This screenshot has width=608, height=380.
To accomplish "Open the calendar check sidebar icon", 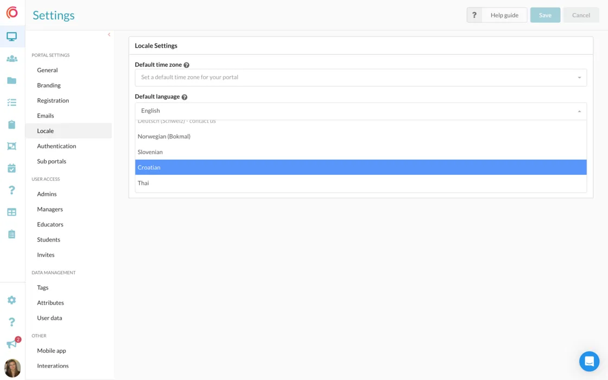I will click(12, 168).
